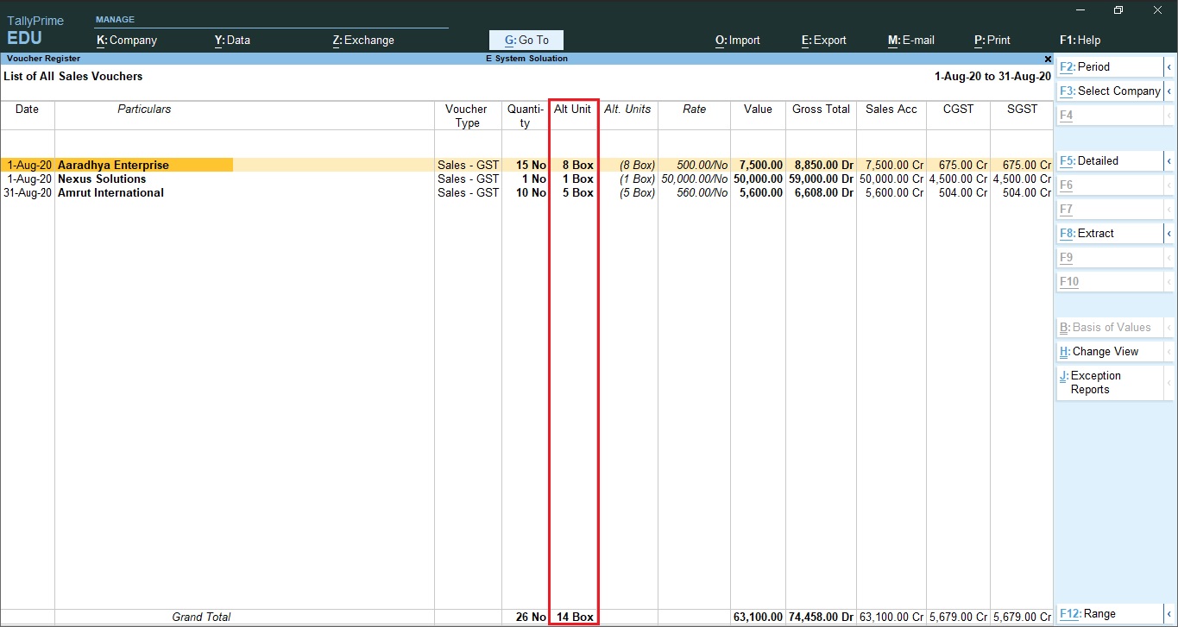Click the F3: Select Company button
Screen dimensions: 1178x627
[x=1110, y=91]
